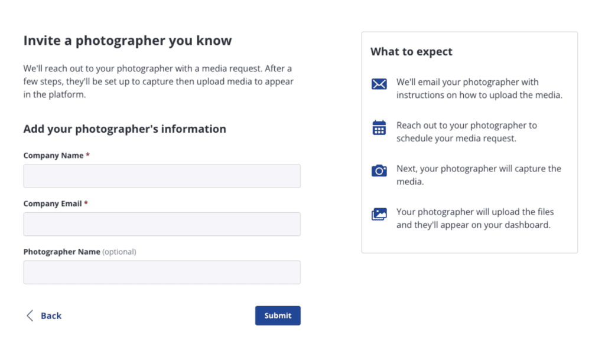
Task: Focus the Photographer Name input field
Action: tap(162, 272)
